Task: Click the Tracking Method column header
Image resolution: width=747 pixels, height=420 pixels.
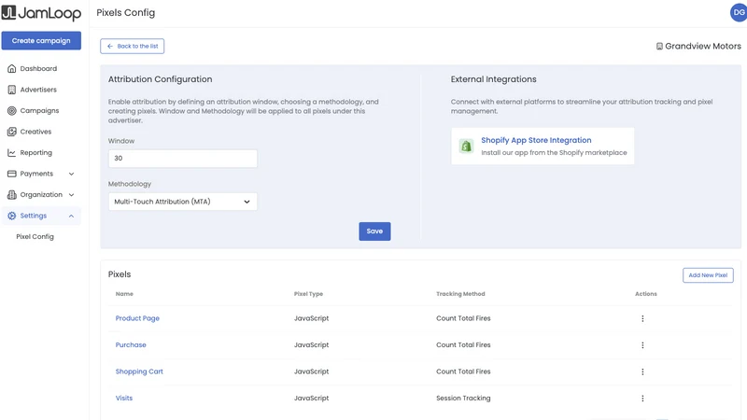Action: 460,294
